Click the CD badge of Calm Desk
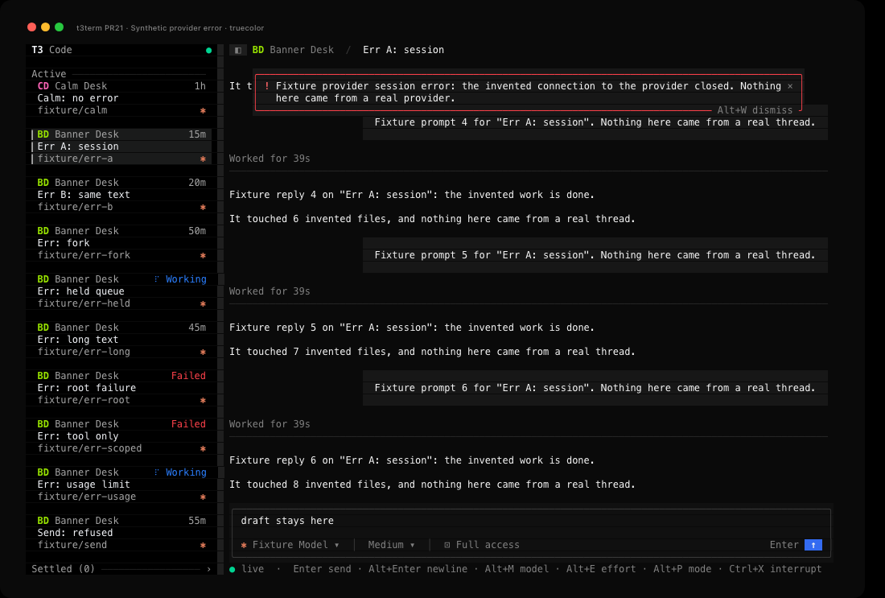This screenshot has height=598, width=885. coord(43,86)
